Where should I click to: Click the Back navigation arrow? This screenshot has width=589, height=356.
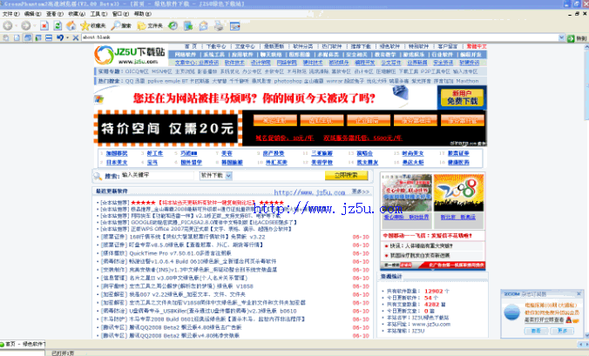point(8,25)
